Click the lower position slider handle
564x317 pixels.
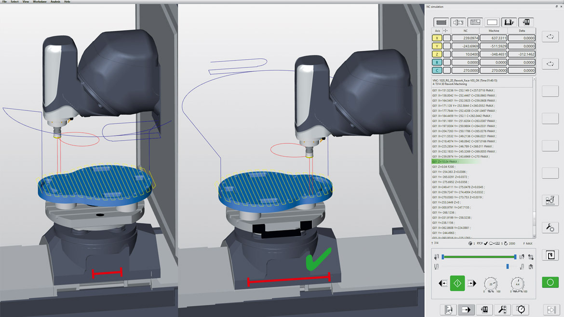click(x=508, y=266)
